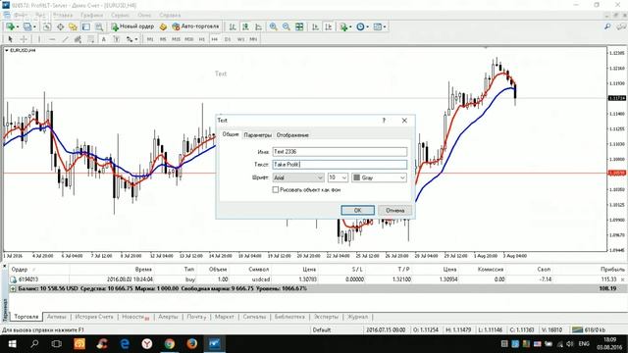Open the Periods clock dropdown
This screenshot has height=353, width=628.
click(x=362, y=26)
